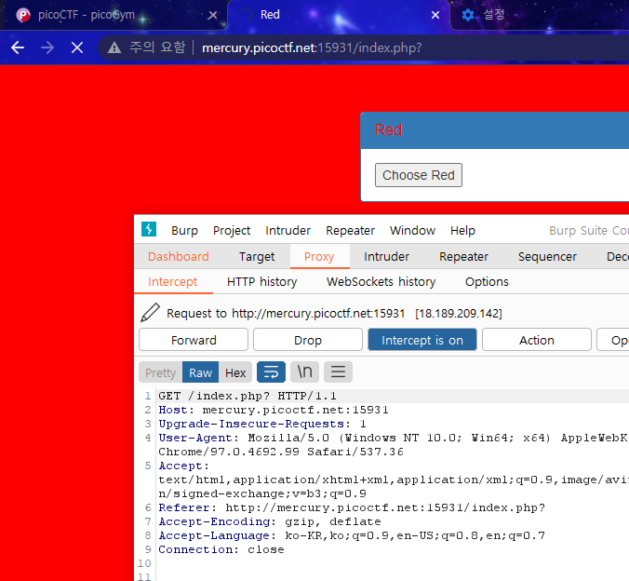Switch to the Repeater tool tab
Viewport: 629px width, 581px height.
pos(463,257)
